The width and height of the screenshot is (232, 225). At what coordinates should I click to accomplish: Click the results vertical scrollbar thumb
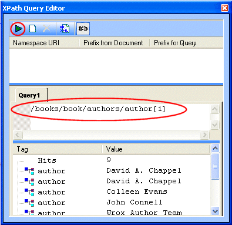coord(215,166)
